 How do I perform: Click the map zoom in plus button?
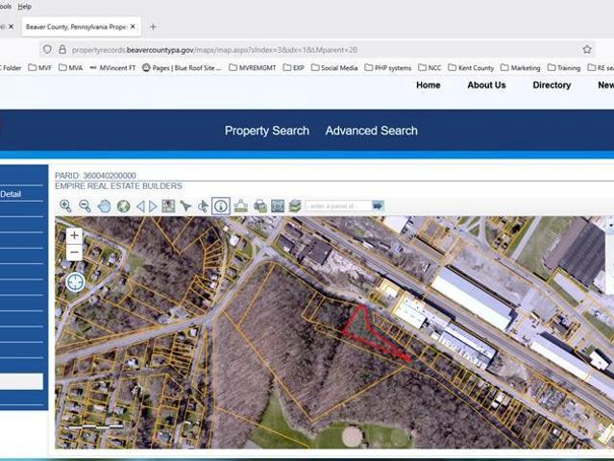tap(75, 235)
